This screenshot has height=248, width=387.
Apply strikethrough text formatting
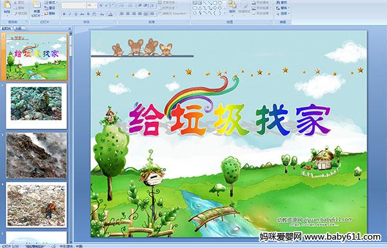pos(82,14)
